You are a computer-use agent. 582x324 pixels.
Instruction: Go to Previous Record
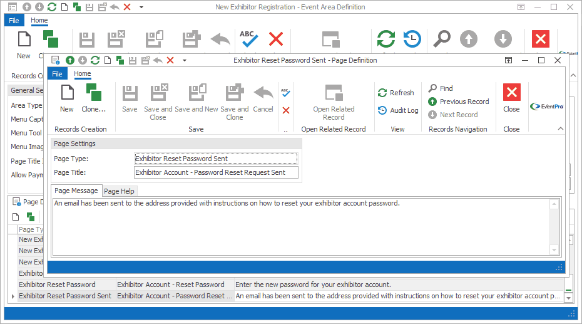point(458,102)
